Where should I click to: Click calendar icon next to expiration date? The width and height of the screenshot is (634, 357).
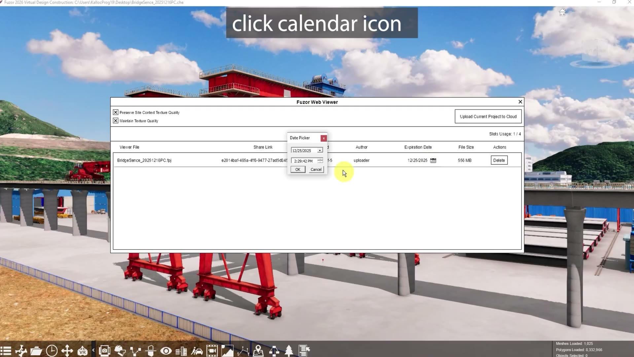click(x=433, y=160)
